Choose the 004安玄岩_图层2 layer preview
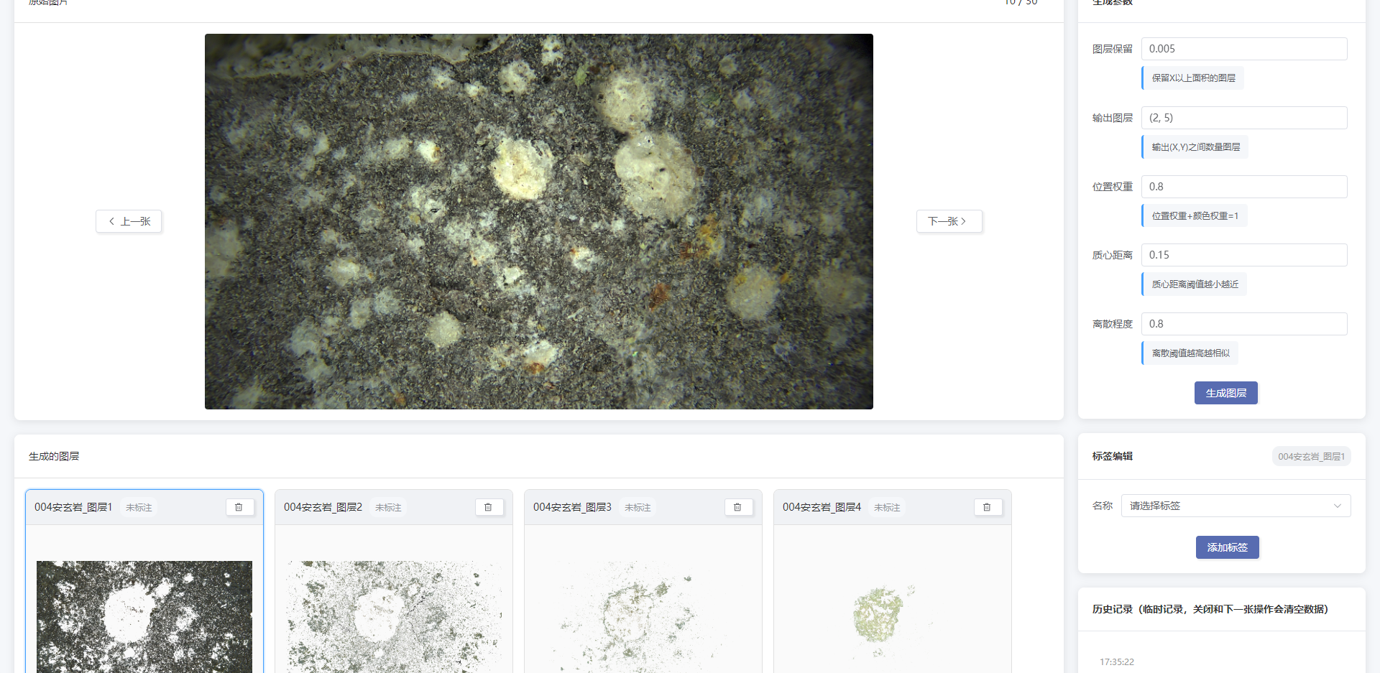Image resolution: width=1380 pixels, height=673 pixels. [394, 616]
